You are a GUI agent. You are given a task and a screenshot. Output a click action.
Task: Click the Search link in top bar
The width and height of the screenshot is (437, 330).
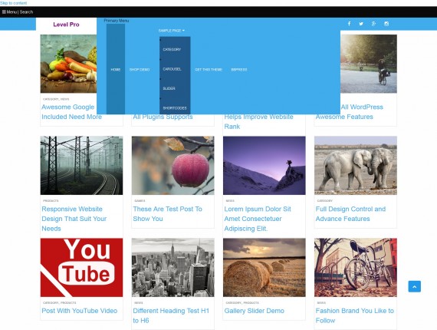coord(26,12)
